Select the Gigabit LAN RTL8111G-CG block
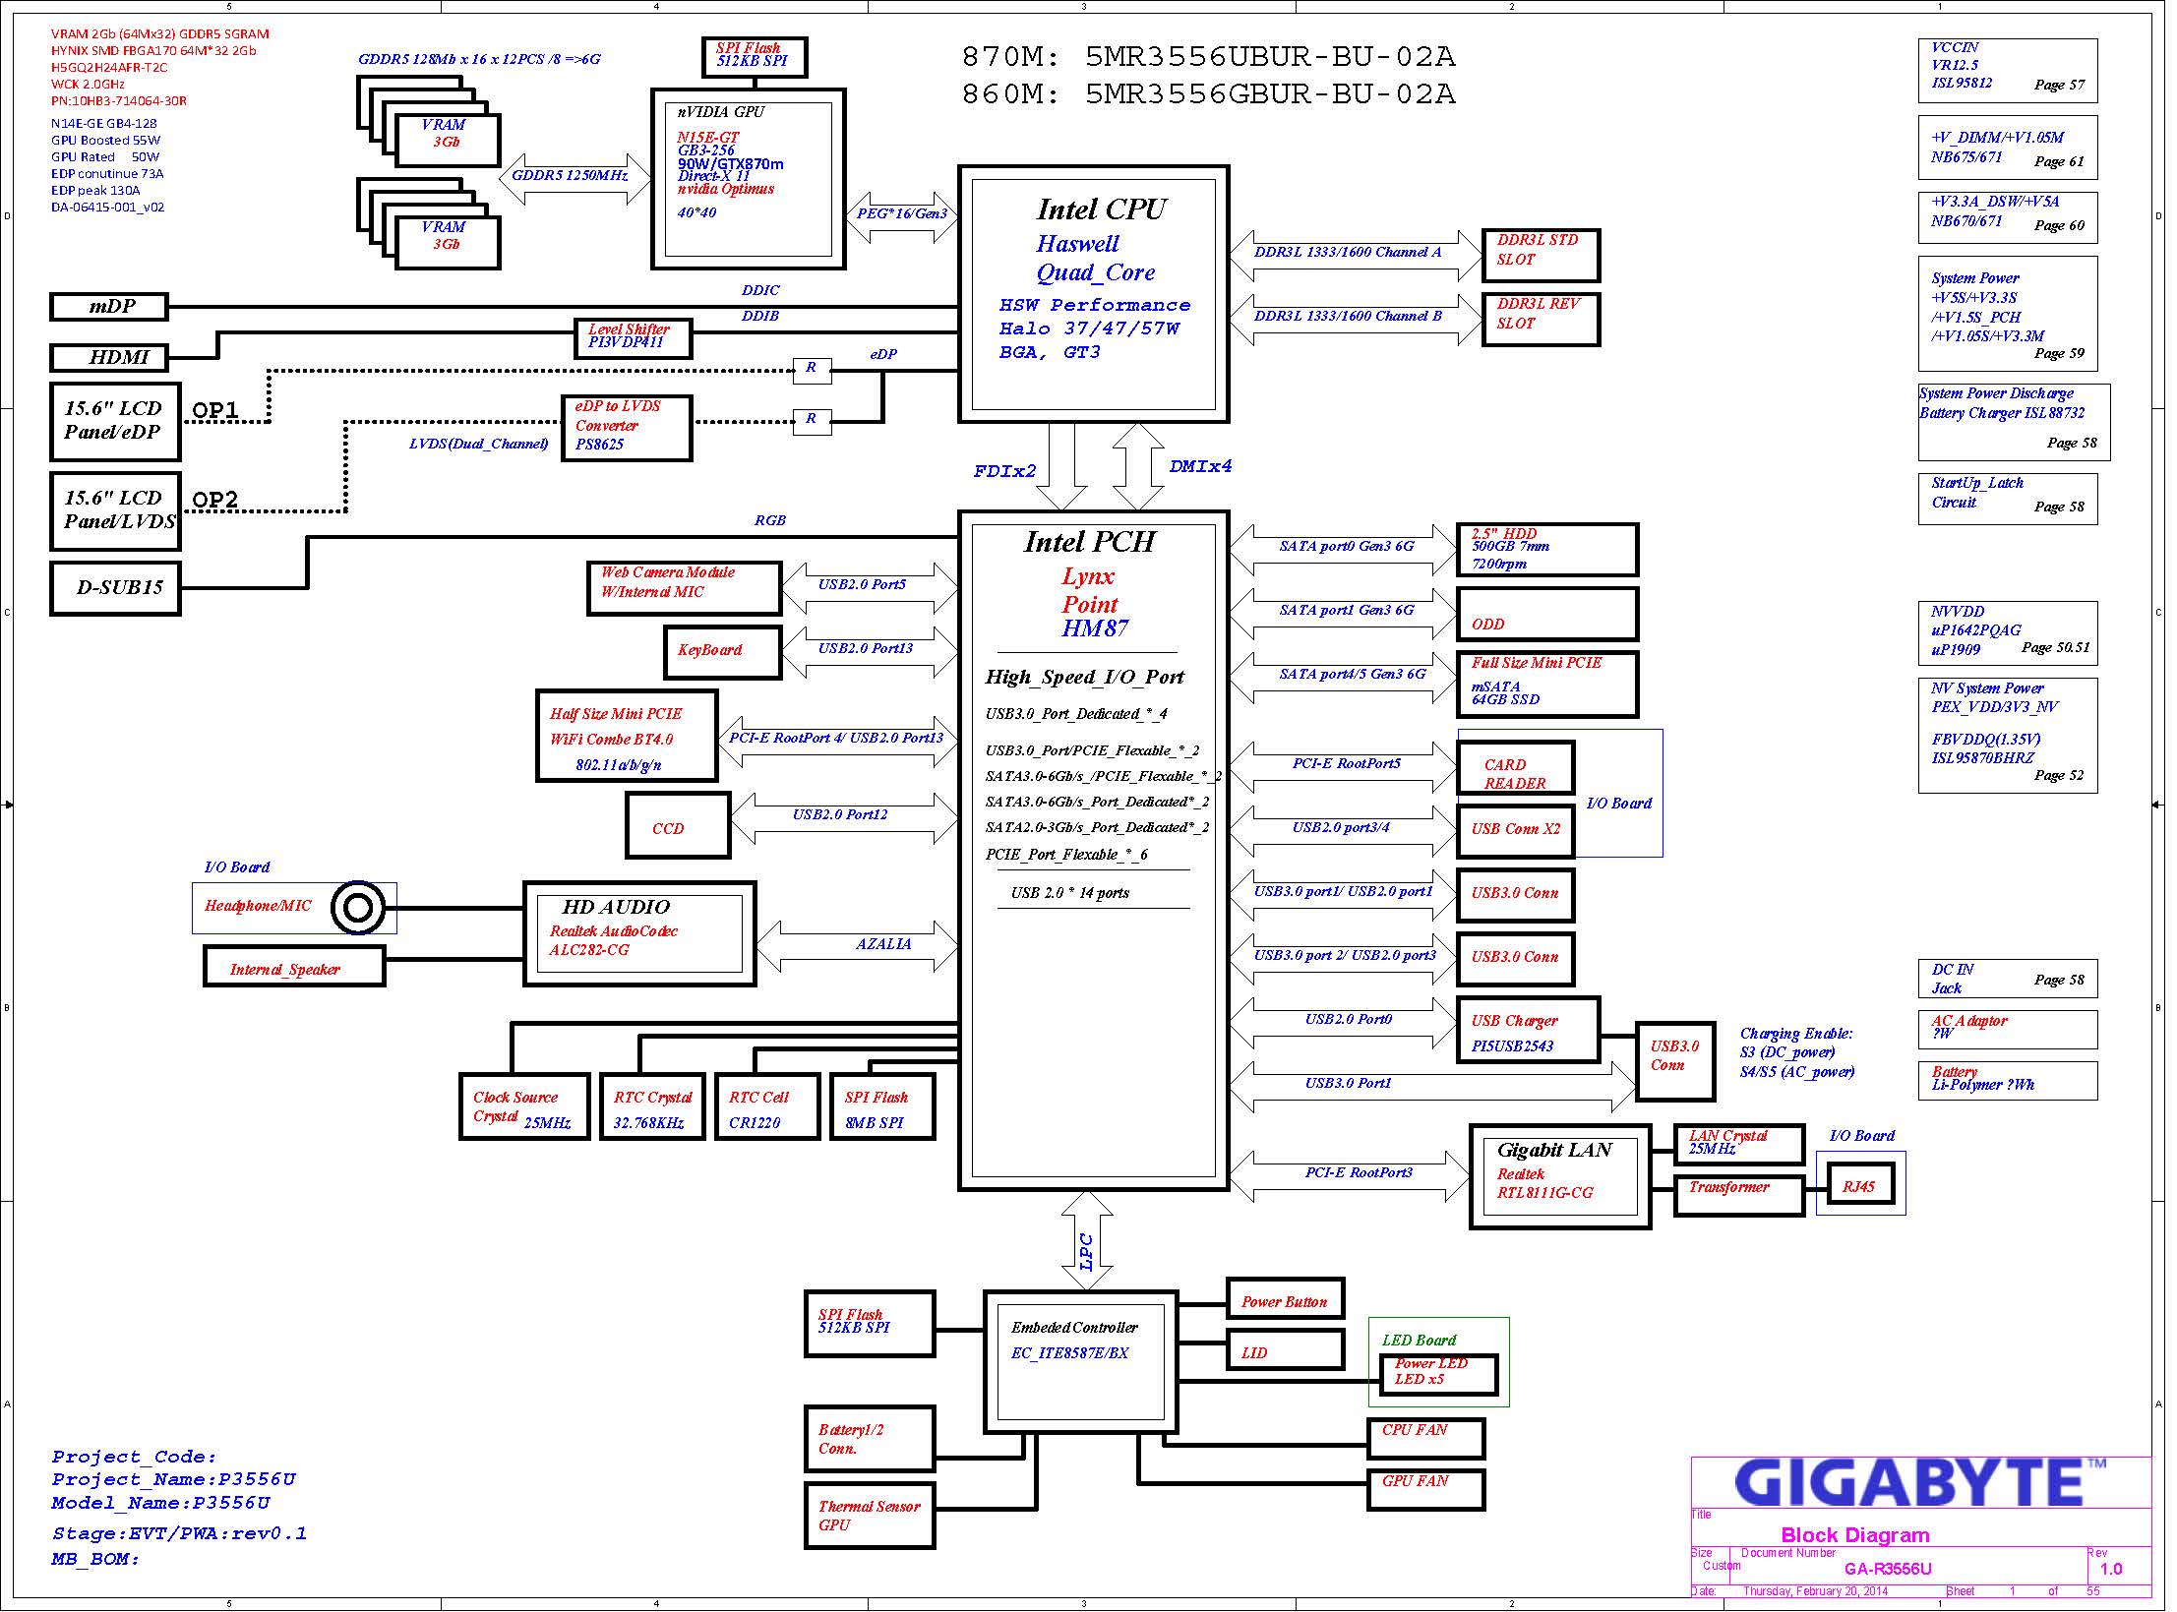This screenshot has width=2177, height=1612. point(1559,1176)
